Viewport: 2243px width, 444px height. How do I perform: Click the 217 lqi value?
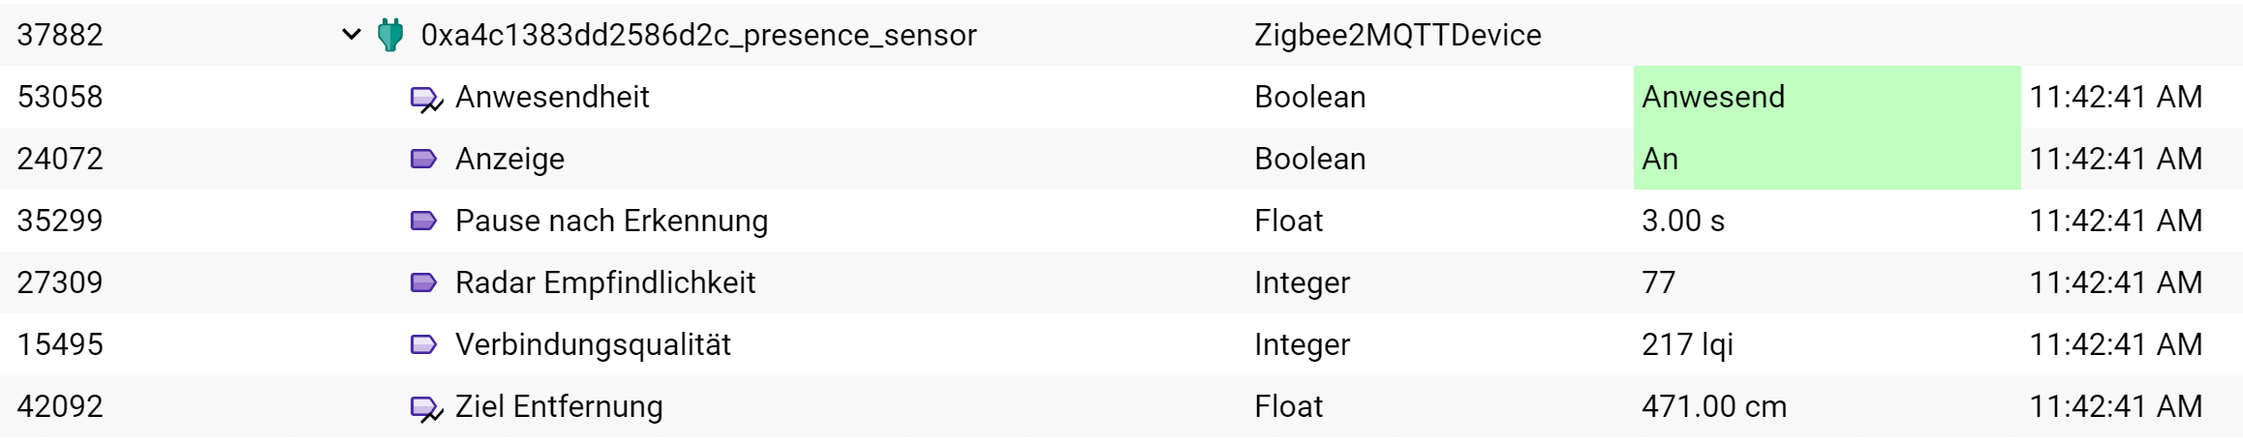[1687, 344]
